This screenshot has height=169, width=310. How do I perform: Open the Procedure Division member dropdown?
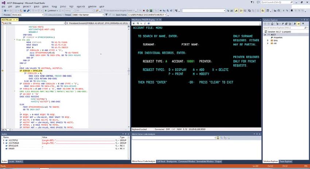pos(98,23)
